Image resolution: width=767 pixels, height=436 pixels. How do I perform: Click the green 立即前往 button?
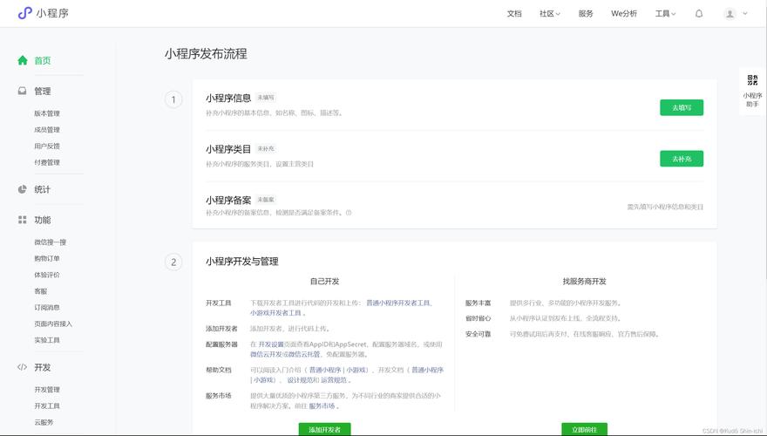(x=584, y=429)
